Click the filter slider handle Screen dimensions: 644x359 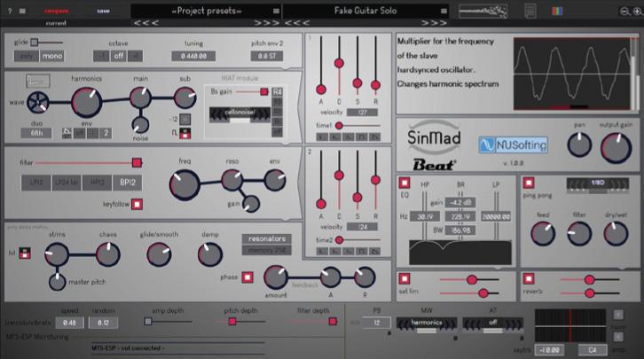(x=137, y=163)
